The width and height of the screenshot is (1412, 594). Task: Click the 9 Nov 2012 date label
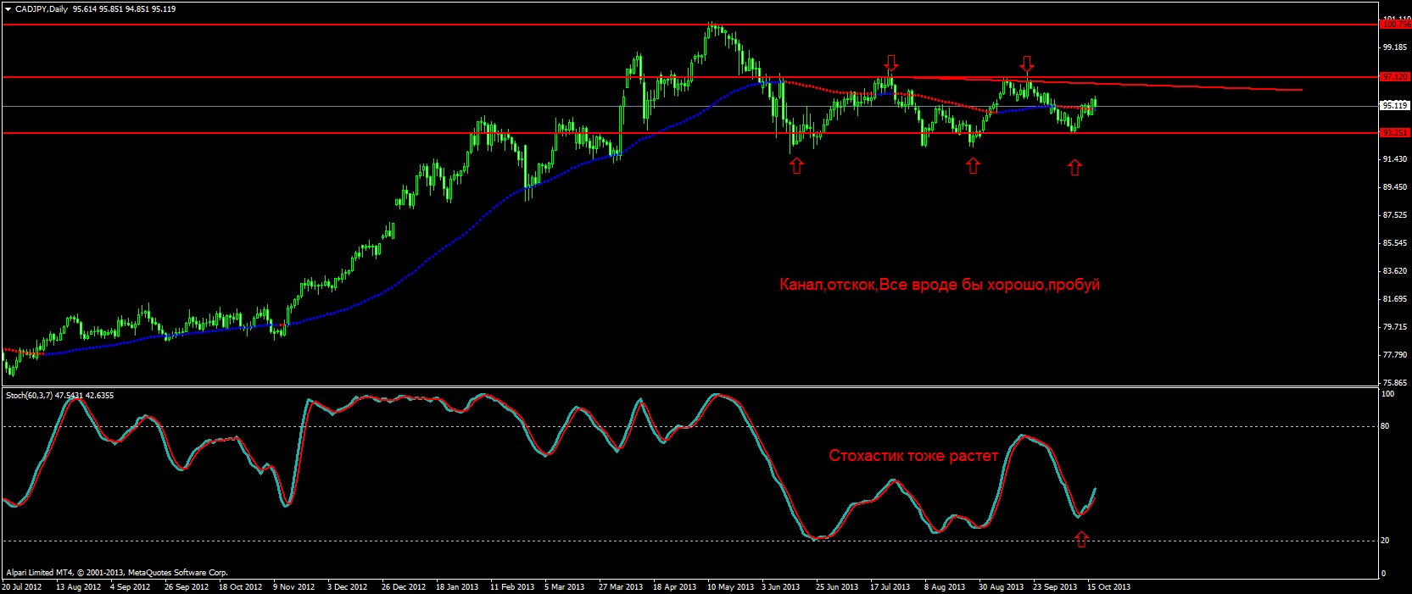pyautogui.click(x=294, y=587)
